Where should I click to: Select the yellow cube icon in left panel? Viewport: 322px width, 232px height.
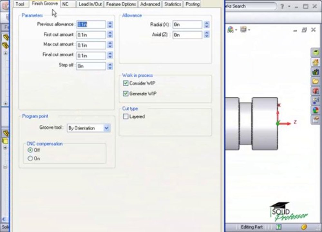[5, 141]
